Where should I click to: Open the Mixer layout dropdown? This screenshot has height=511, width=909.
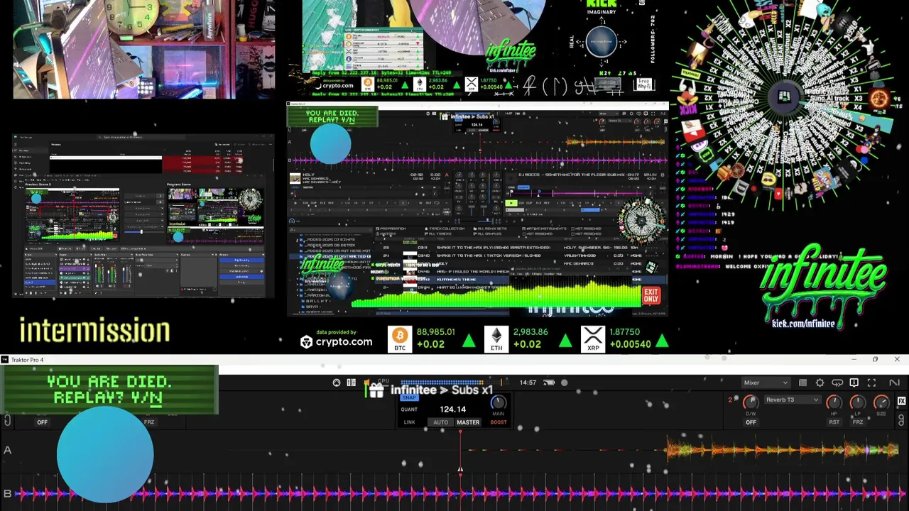pyautogui.click(x=766, y=383)
